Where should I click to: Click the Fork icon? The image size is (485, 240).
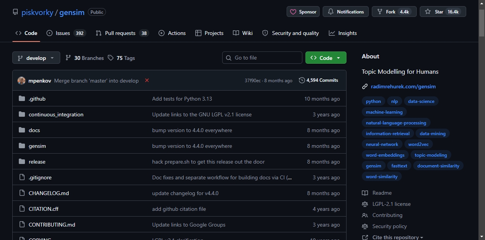click(380, 12)
